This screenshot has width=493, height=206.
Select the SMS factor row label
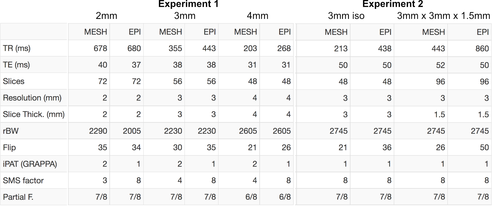coord(23,181)
